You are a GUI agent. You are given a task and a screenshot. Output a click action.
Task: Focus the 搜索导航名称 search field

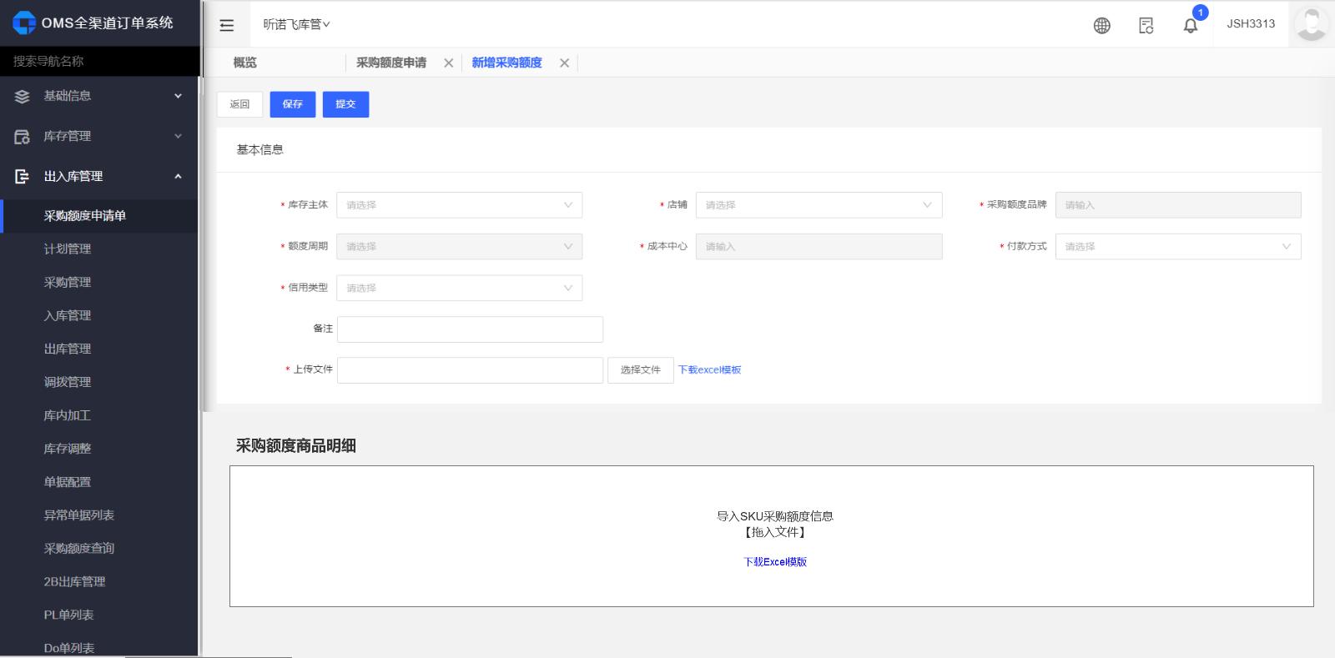[100, 62]
